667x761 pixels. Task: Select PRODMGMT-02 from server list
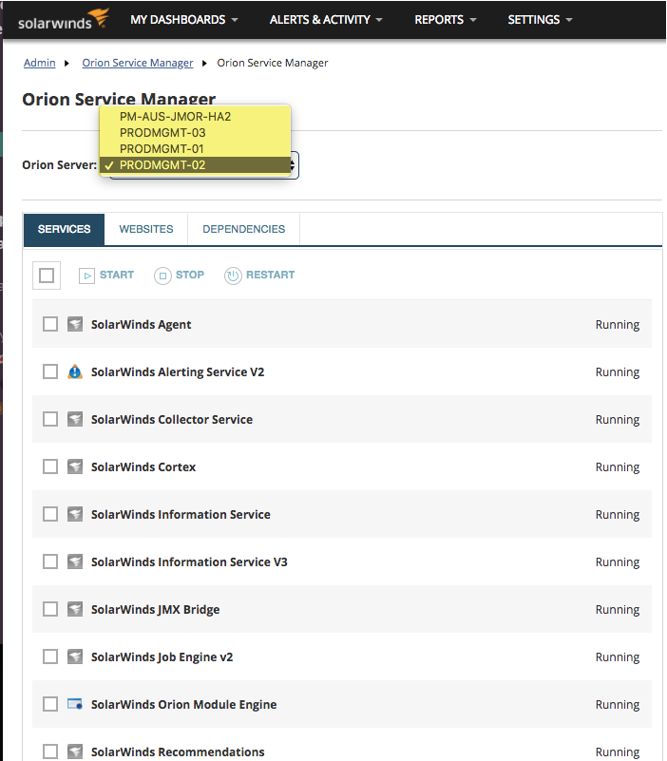click(x=195, y=165)
